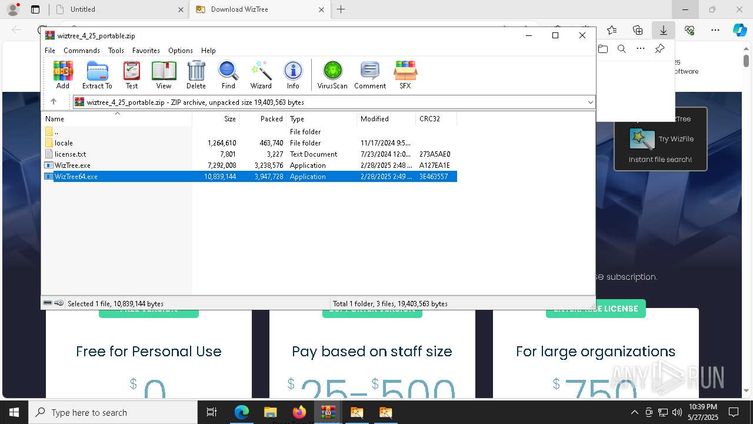Open the File menu
Viewport: 753px width, 424px height.
[x=50, y=51]
